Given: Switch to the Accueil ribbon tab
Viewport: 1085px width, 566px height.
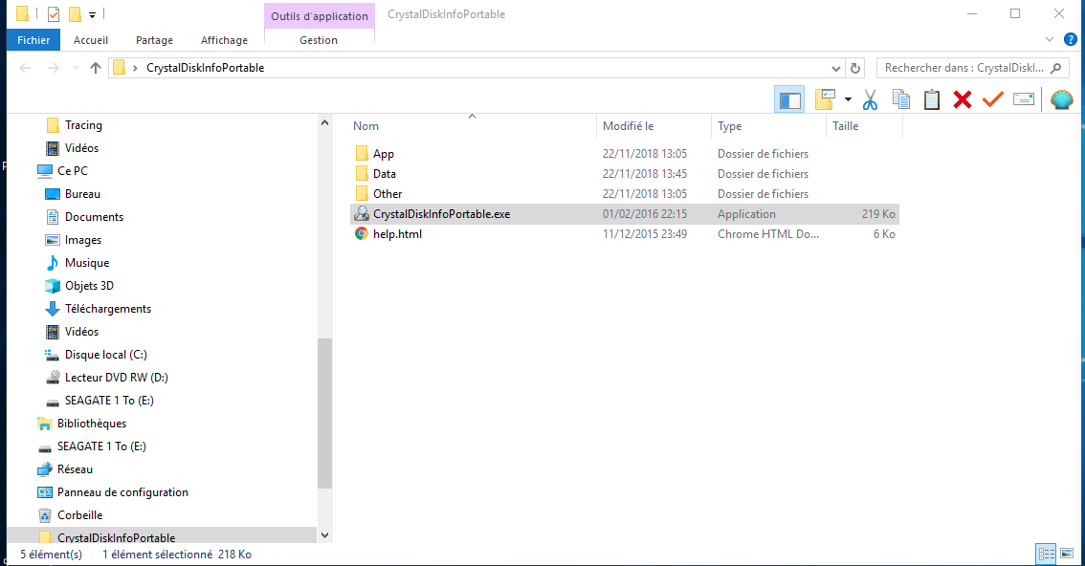Looking at the screenshot, I should tap(91, 40).
